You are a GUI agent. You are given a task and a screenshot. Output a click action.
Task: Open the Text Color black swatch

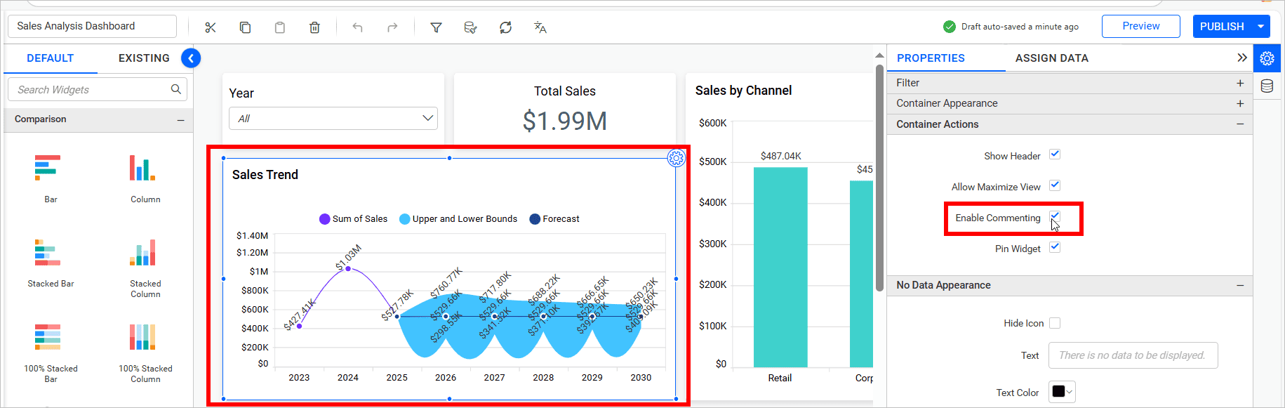point(1061,392)
